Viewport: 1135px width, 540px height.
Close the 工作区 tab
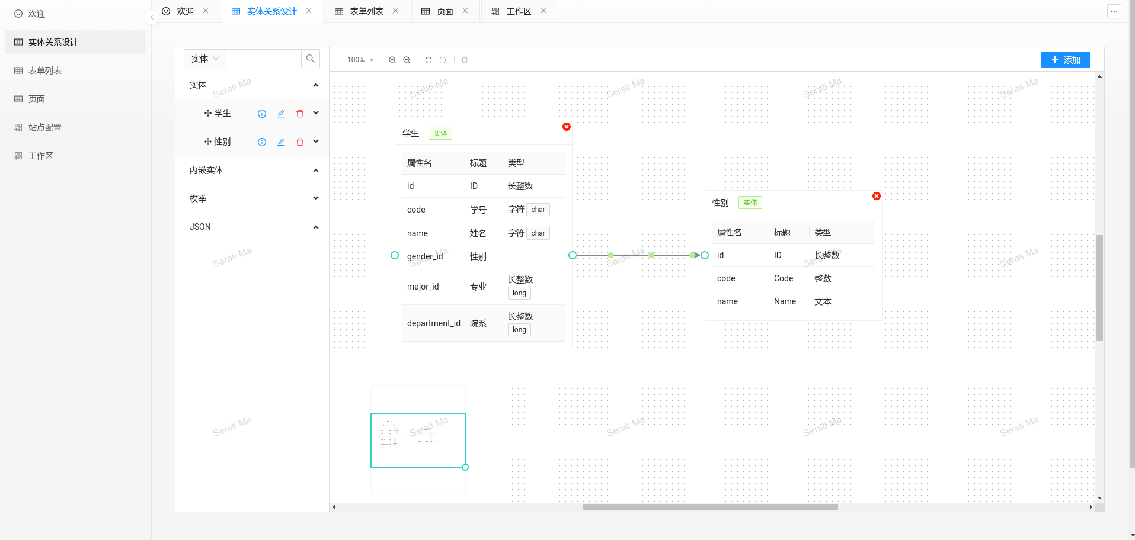[x=543, y=11]
